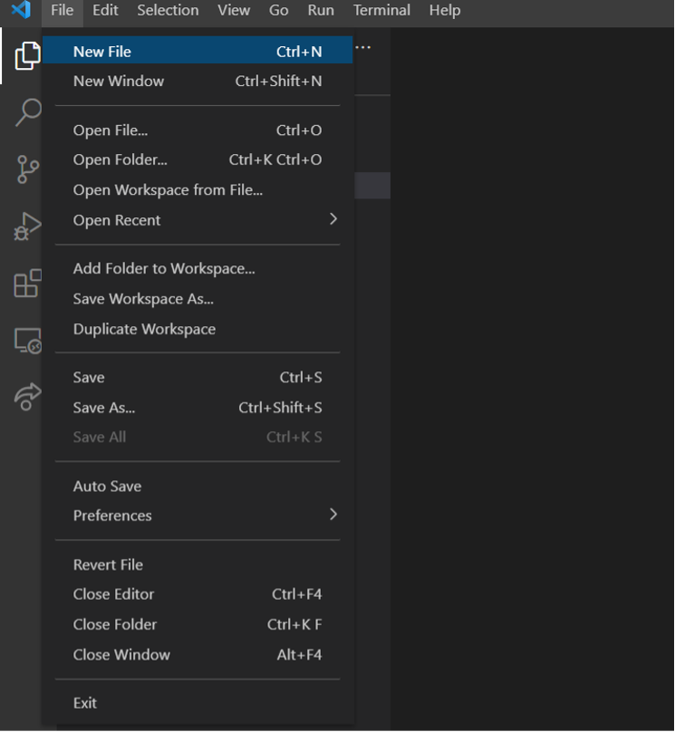Select Open File... menu entry
This screenshot has width=675, height=732.
(198, 130)
